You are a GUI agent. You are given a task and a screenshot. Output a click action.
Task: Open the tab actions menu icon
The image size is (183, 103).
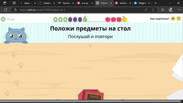point(5,3)
